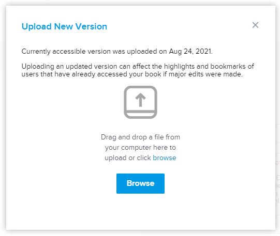This screenshot has width=280, height=236.
Task: Follow the blue browse text link
Action: [165, 158]
